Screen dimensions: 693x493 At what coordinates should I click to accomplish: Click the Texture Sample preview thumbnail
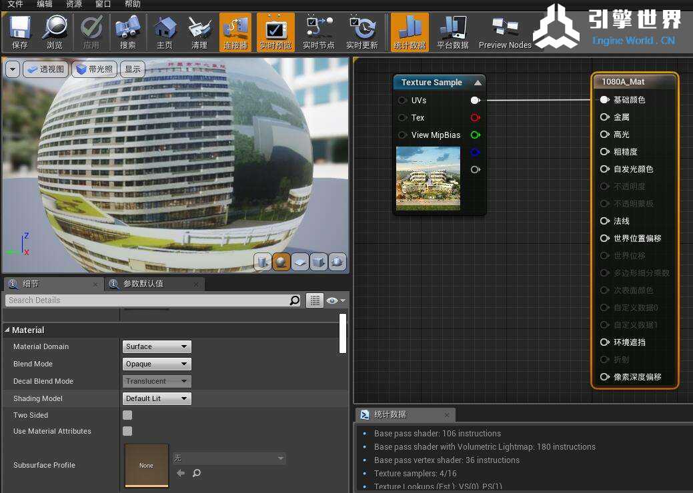(x=428, y=179)
